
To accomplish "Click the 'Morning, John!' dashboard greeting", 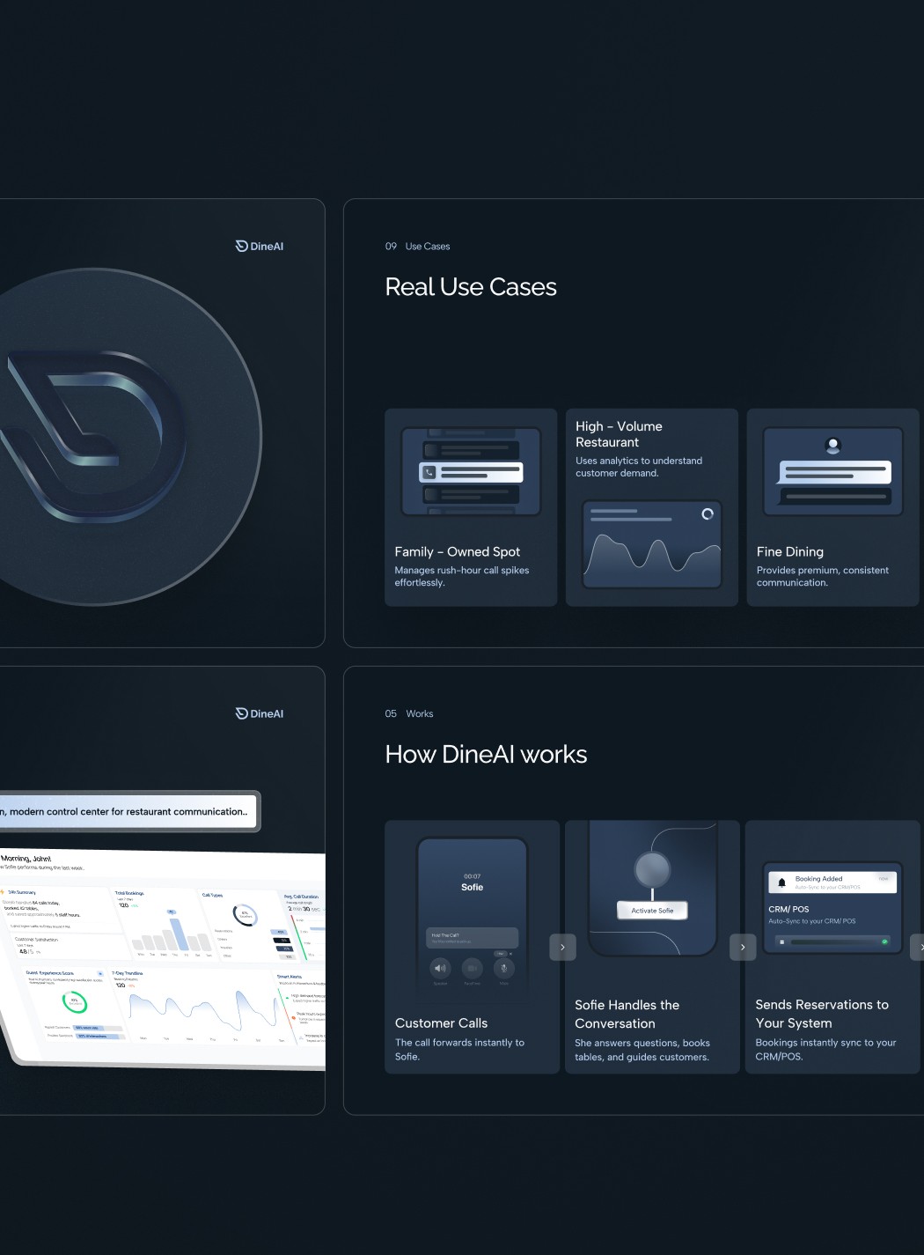I will pos(26,859).
